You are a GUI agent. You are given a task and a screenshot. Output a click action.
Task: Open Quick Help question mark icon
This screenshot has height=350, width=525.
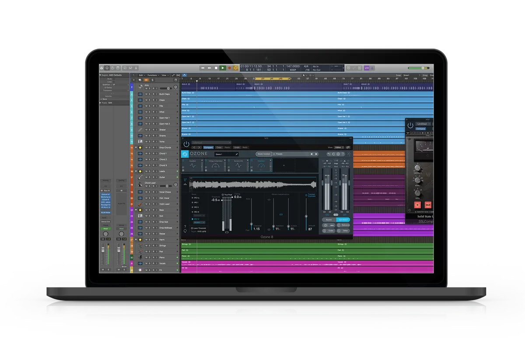(x=112, y=68)
